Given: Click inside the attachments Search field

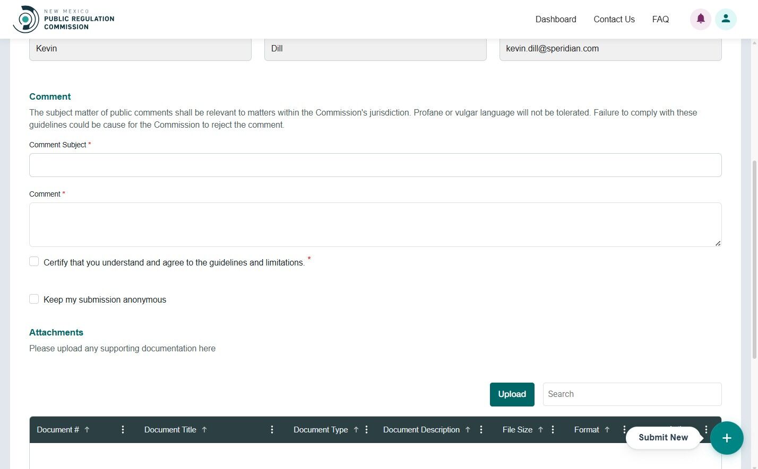Looking at the screenshot, I should pyautogui.click(x=632, y=394).
